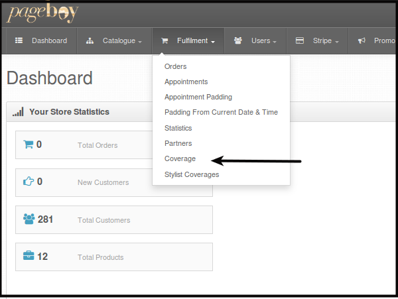Image resolution: width=398 pixels, height=299 pixels.
Task: Click the Users group icon
Action: point(238,40)
